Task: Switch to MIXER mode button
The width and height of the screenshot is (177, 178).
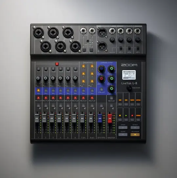Action: point(123,128)
